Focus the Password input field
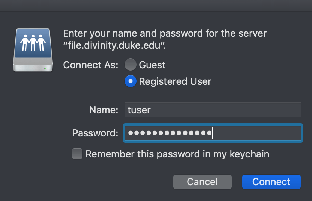The width and height of the screenshot is (312, 201). (255, 133)
